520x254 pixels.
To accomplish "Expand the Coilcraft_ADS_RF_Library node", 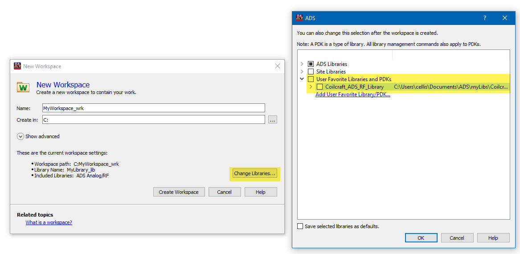I will tap(311, 87).
